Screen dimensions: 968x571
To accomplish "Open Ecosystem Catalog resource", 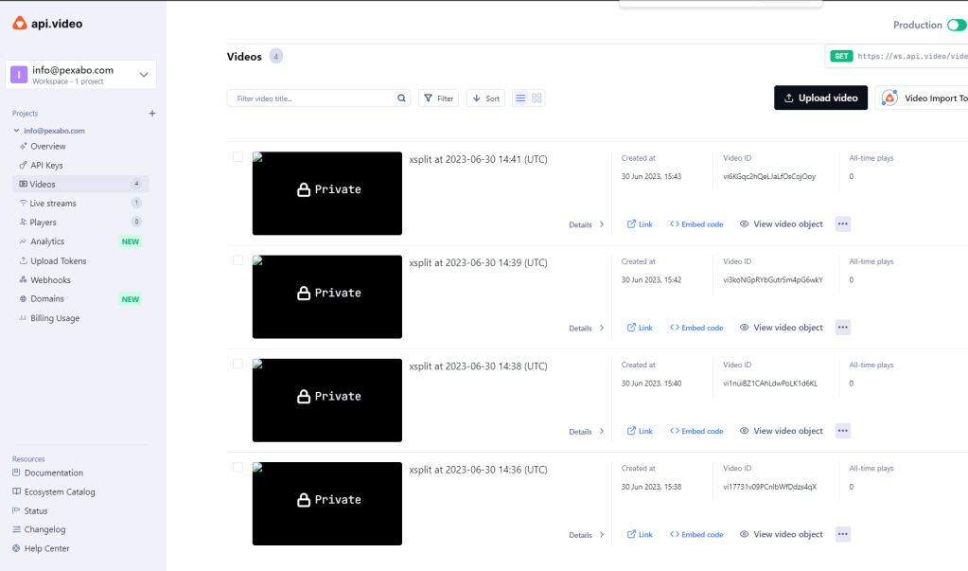I will click(x=54, y=491).
